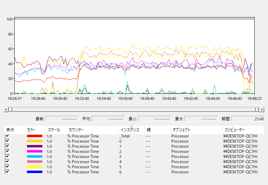Click the left arrow of the time scrollbar

5,109
